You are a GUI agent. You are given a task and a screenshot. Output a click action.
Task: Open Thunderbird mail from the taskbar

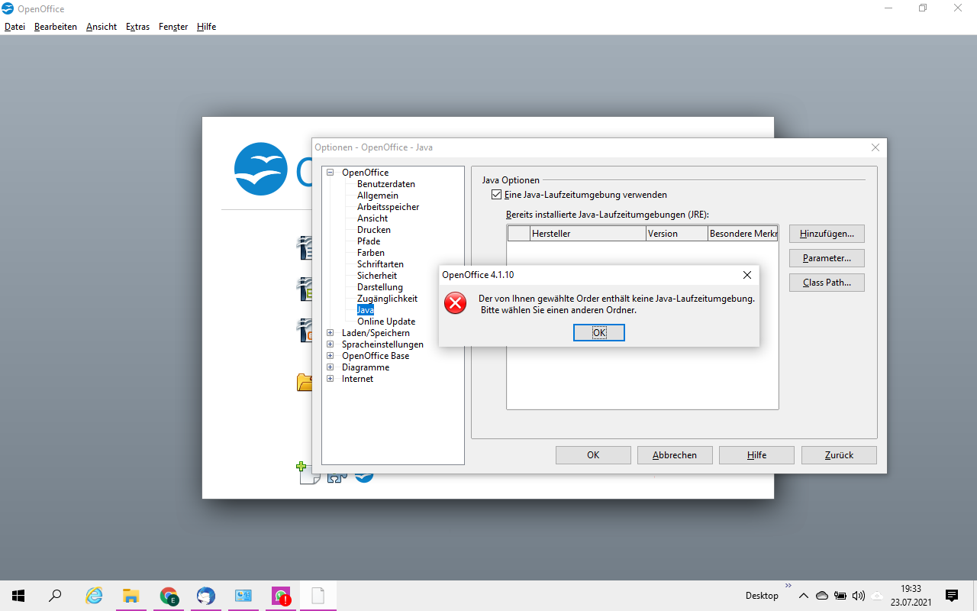[x=206, y=596]
